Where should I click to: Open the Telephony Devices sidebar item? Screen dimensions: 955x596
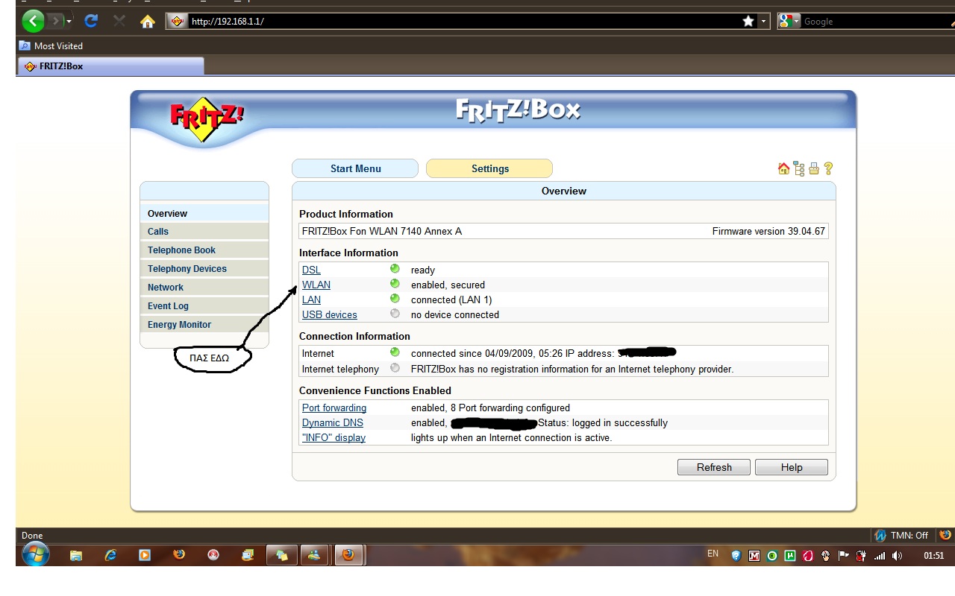click(204, 269)
